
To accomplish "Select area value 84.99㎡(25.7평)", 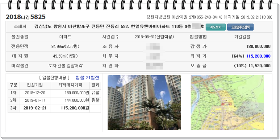I will 65,47.
